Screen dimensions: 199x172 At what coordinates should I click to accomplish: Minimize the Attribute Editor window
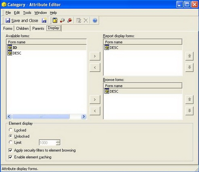tap(179, 5)
